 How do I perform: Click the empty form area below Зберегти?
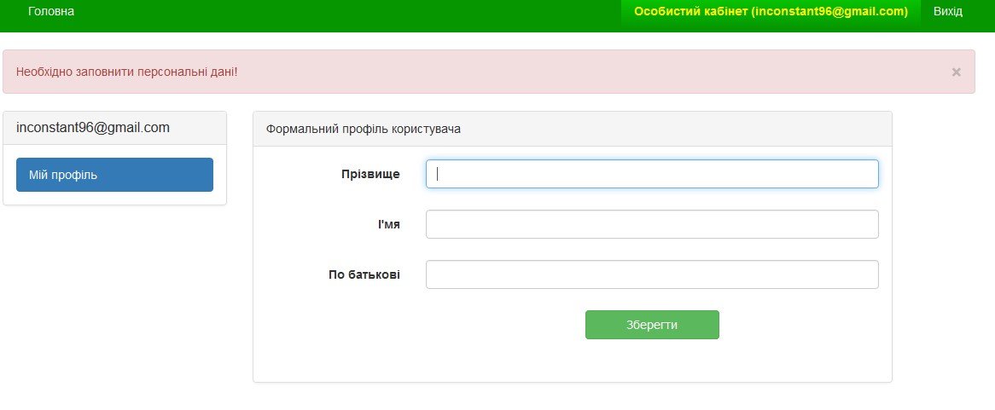coord(572,362)
